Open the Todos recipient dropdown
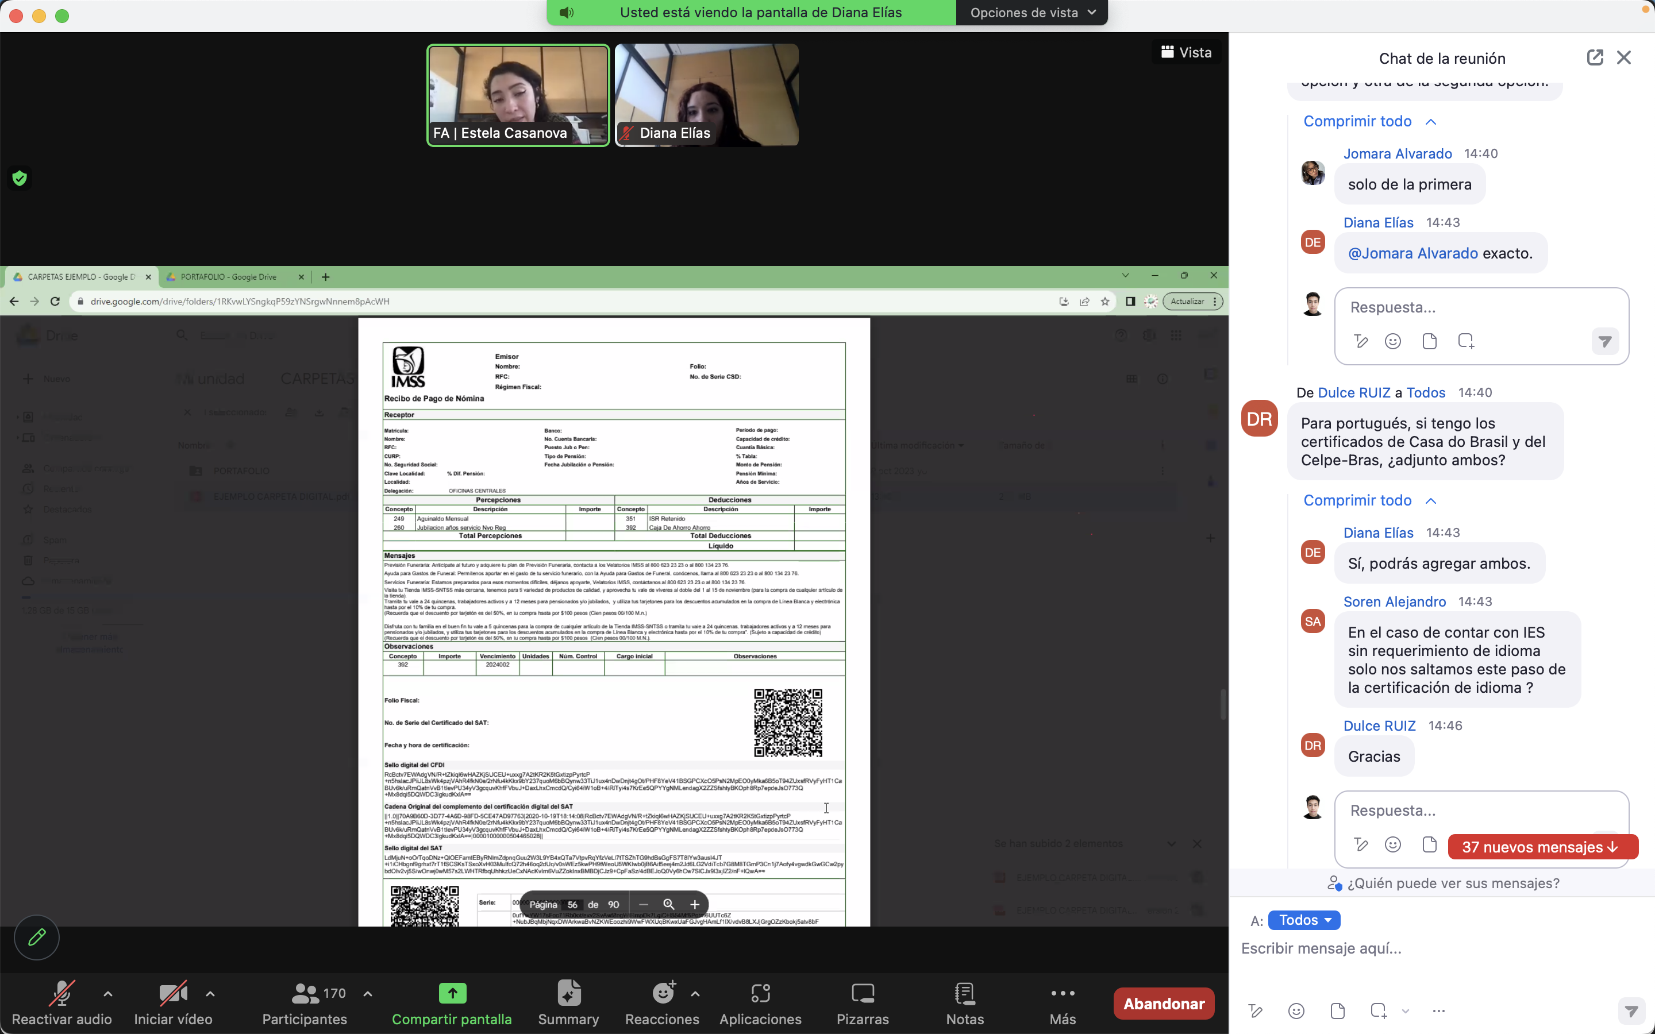The height and width of the screenshot is (1034, 1655). point(1303,920)
